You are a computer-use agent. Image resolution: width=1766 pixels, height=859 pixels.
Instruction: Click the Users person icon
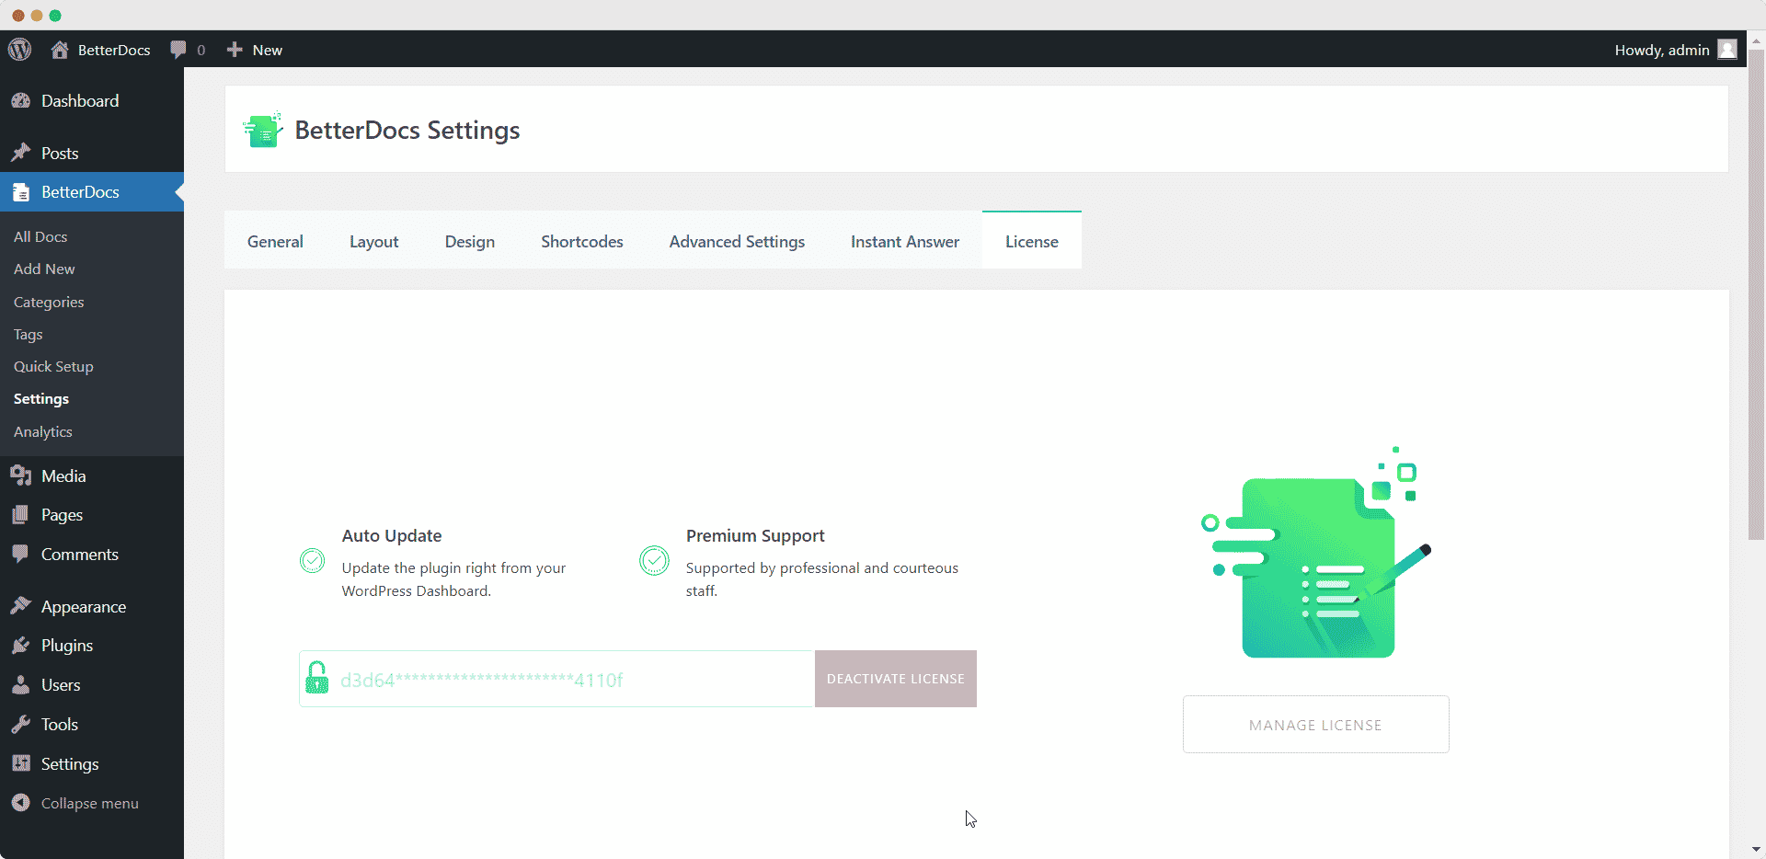[21, 685]
